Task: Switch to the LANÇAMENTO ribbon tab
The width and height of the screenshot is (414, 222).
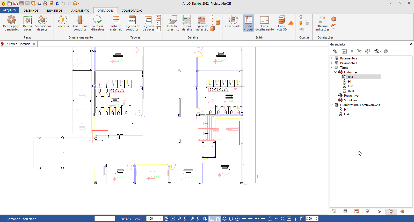Action: 80,11
